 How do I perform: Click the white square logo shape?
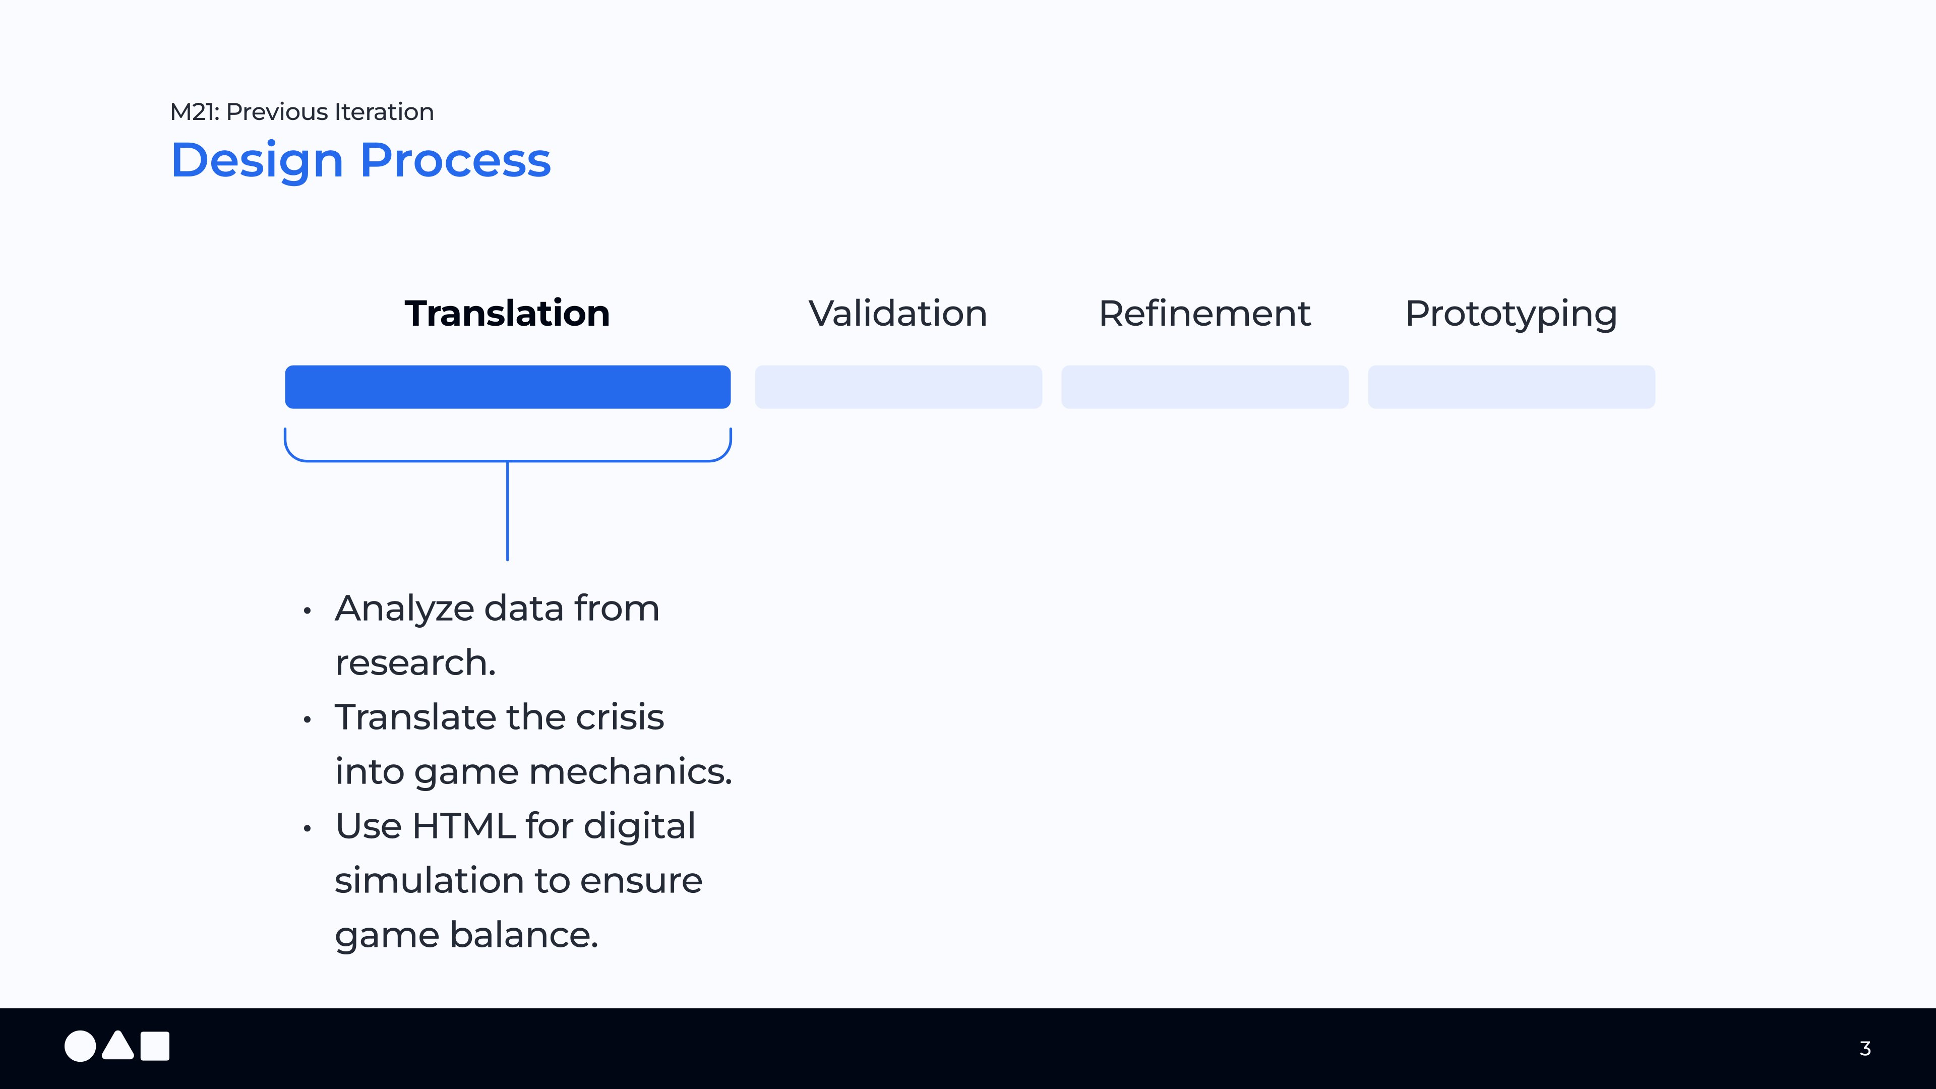click(x=156, y=1046)
